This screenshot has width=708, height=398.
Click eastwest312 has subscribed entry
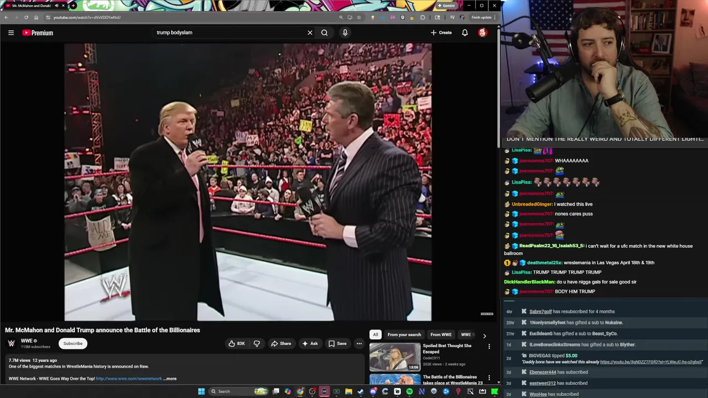coord(558,383)
